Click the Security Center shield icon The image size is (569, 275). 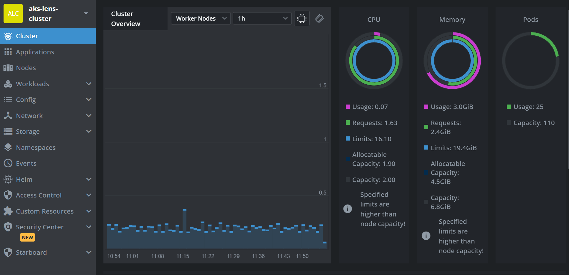pos(8,227)
